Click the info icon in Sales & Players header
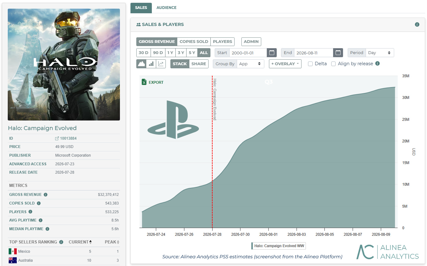This screenshot has height=266, width=427. pos(417,24)
